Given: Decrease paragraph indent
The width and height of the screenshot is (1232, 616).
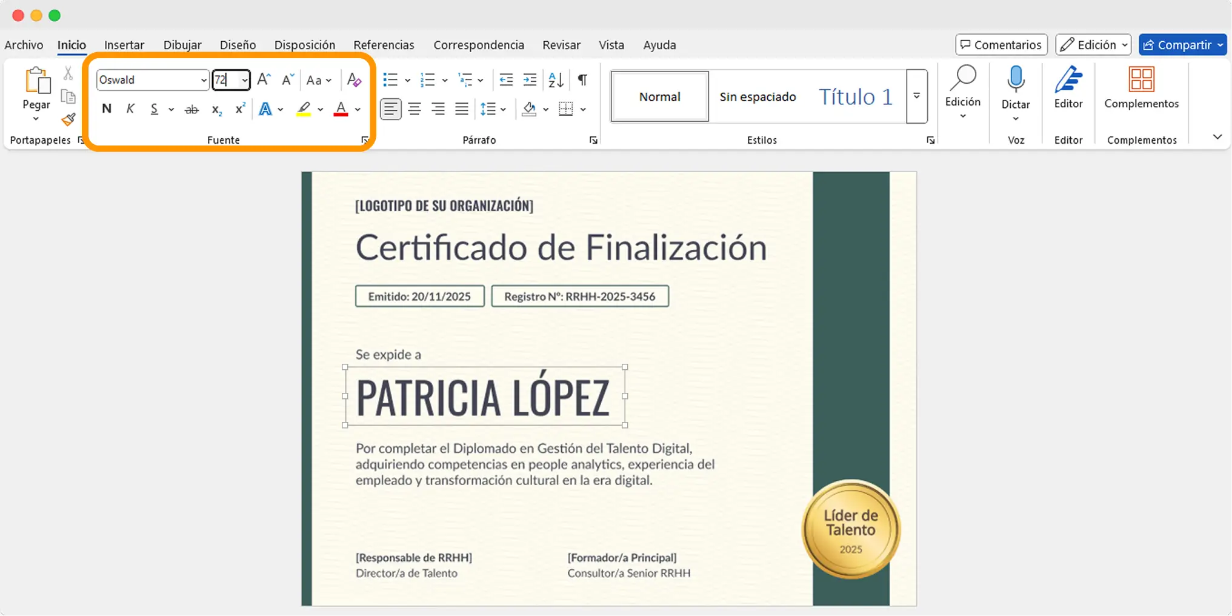Looking at the screenshot, I should click(506, 79).
